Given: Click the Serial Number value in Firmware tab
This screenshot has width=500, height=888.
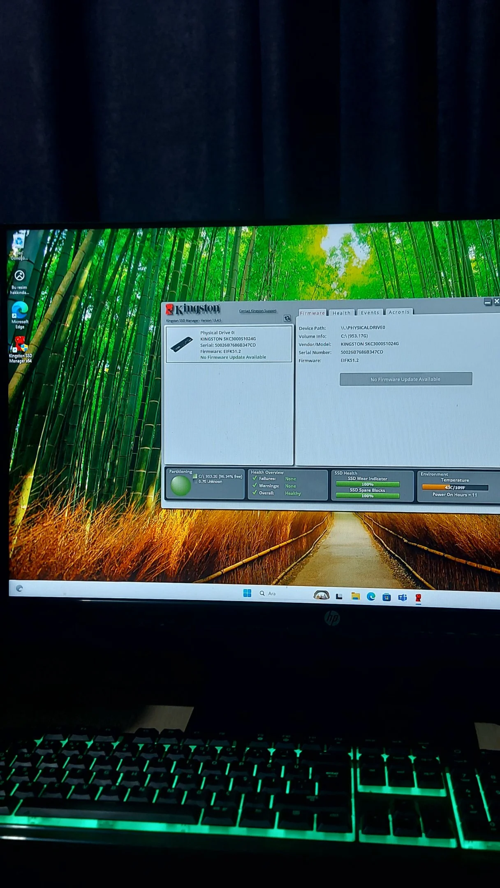Looking at the screenshot, I should point(362,352).
